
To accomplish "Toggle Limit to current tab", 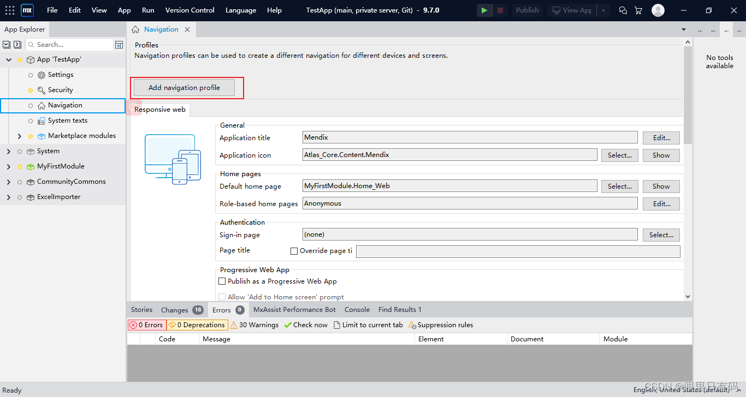I will coord(368,325).
